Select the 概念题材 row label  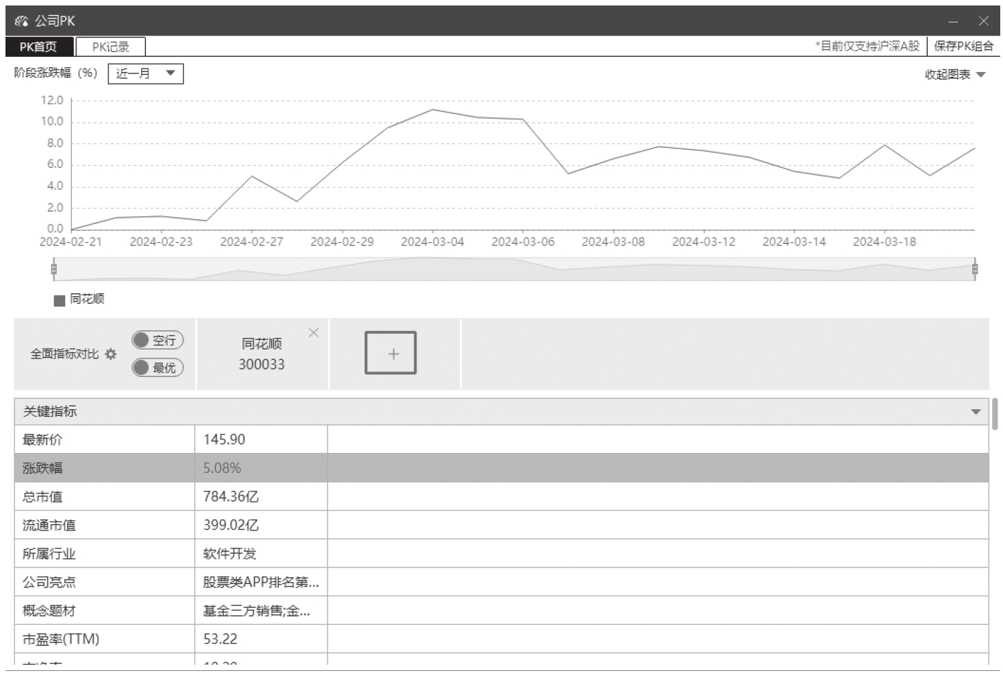pos(49,611)
